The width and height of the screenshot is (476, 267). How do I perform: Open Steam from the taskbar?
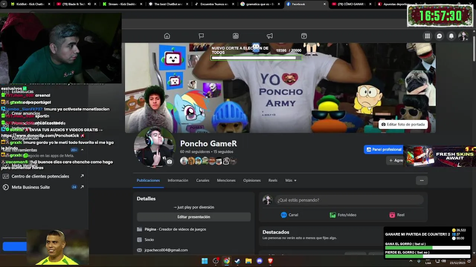[x=237, y=261]
